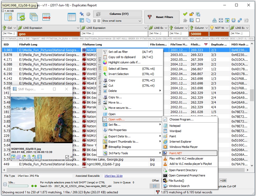The image size is (256, 196).
Task: Click the flip horizontal icon in preview window
Action: point(29,157)
